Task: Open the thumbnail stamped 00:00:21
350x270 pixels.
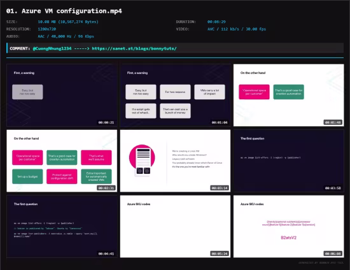Action: point(62,95)
